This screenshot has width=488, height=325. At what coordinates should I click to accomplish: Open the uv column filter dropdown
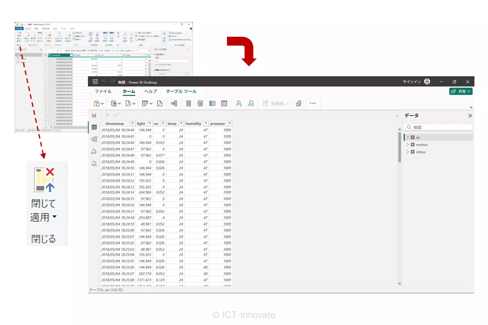coord(163,123)
